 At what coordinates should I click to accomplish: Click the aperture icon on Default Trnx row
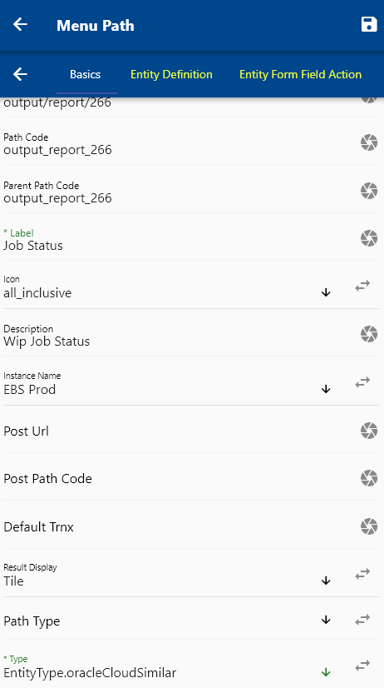[369, 526]
